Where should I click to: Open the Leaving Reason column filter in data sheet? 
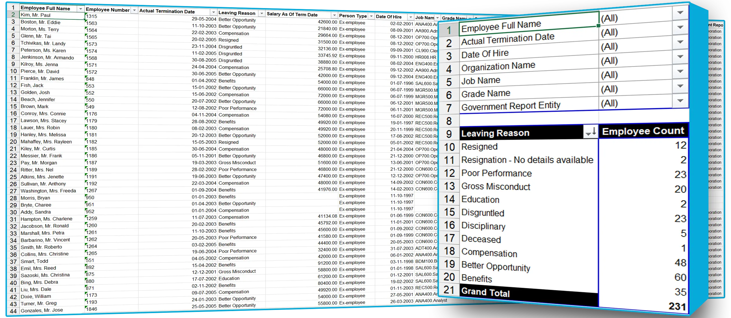(261, 14)
